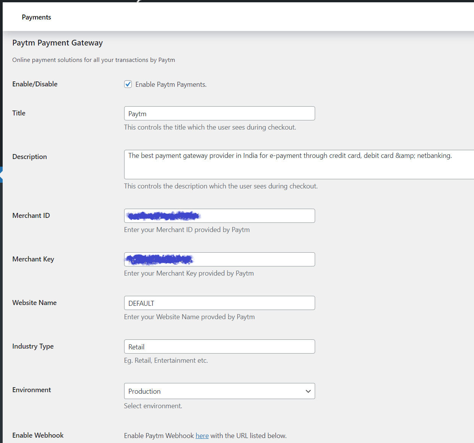The height and width of the screenshot is (443, 474).
Task: Click 'Enter your Merchant ID provided by Paytm' text
Action: point(187,230)
